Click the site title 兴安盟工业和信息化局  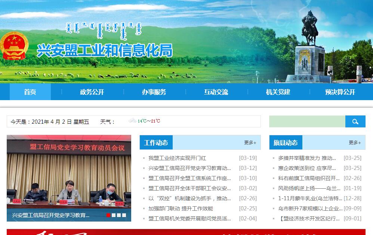click(105, 50)
